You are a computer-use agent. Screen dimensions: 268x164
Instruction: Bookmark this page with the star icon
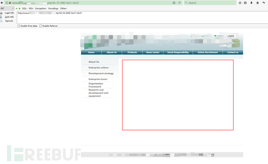click(x=240, y=3)
